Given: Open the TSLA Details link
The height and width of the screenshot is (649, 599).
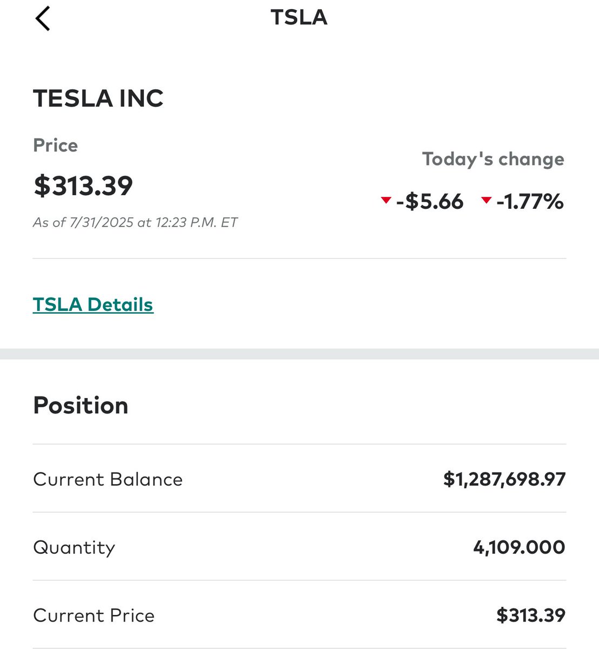Looking at the screenshot, I should 93,304.
